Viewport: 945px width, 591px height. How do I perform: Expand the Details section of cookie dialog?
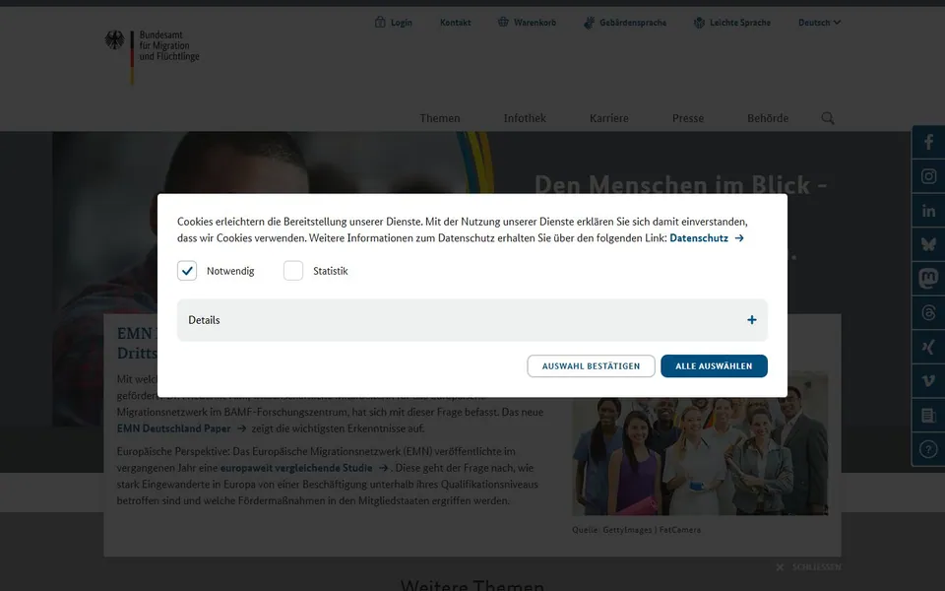pyautogui.click(x=472, y=320)
